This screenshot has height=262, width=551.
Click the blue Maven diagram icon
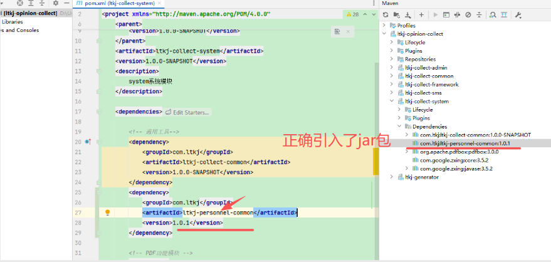click(504, 15)
